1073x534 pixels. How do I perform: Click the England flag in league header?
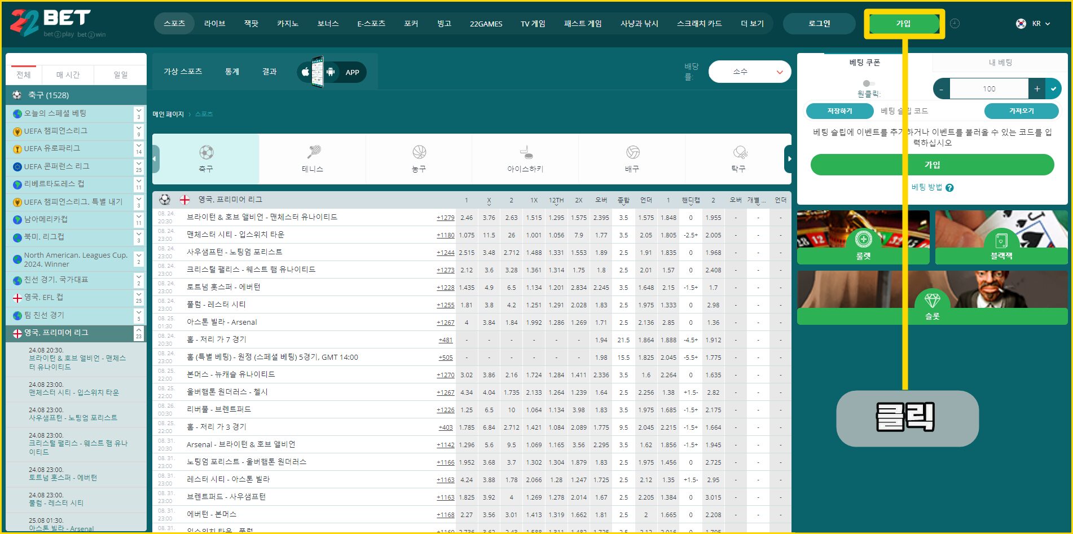[x=184, y=200]
